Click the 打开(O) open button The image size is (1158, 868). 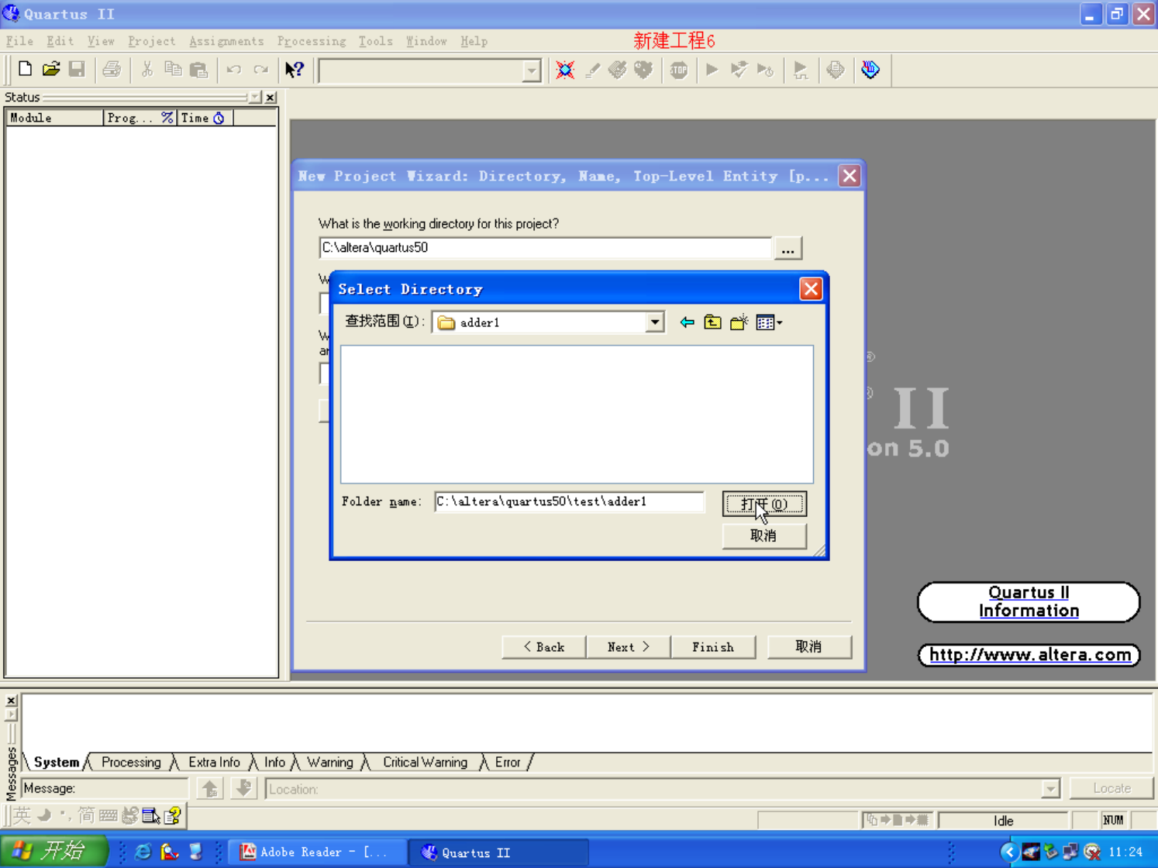[x=764, y=504]
